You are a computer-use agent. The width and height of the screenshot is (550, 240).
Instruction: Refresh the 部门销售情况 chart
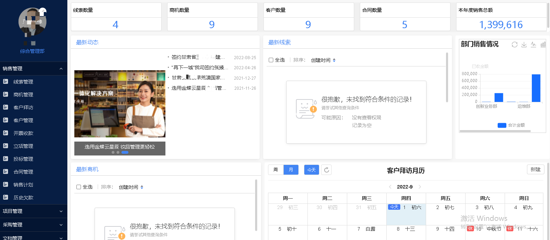(x=514, y=45)
